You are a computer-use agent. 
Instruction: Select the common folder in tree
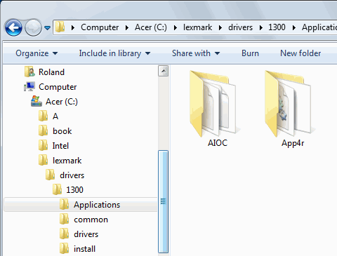pyautogui.click(x=91, y=220)
